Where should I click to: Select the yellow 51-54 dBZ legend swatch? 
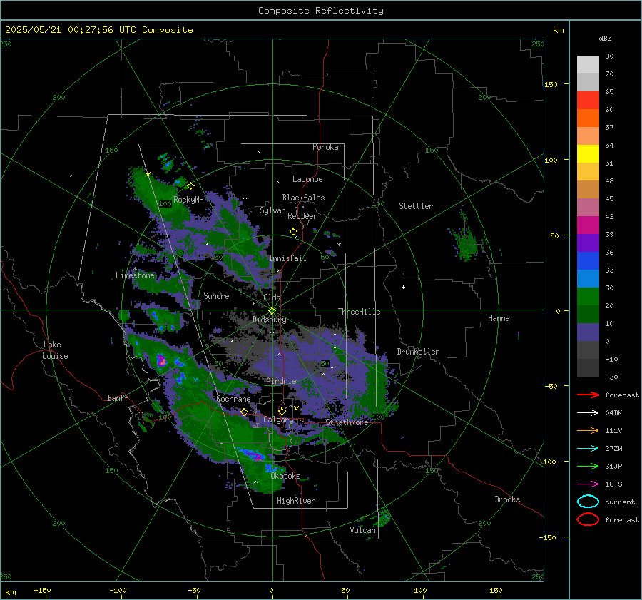[588, 154]
